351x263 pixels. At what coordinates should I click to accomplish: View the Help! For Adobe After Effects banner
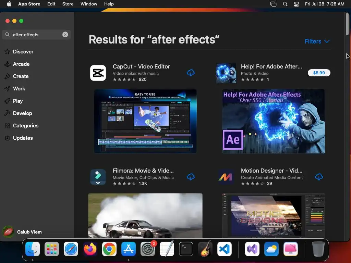coord(273,121)
